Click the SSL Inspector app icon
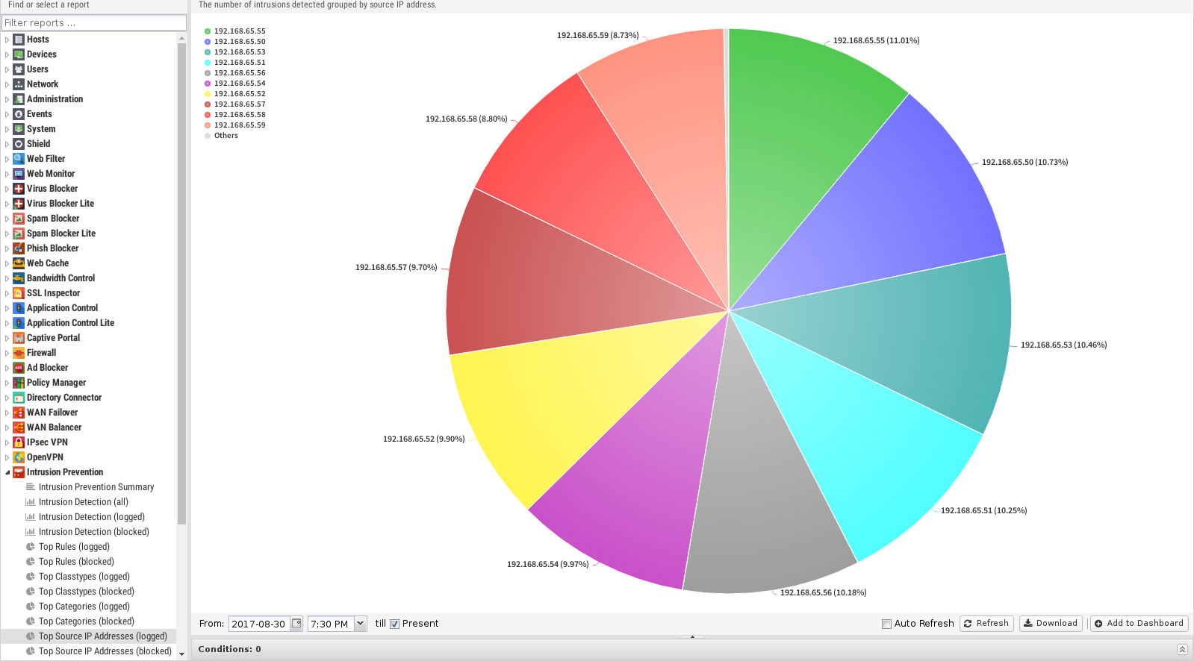Screen dimensions: 1194x661 [x=19, y=293]
